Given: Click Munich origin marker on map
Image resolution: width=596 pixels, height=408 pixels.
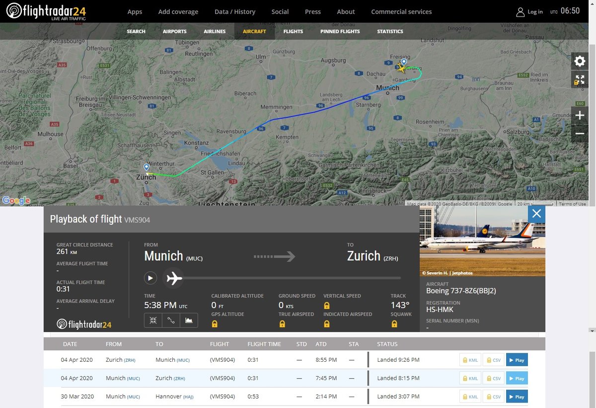Looking at the screenshot, I should click(404, 62).
